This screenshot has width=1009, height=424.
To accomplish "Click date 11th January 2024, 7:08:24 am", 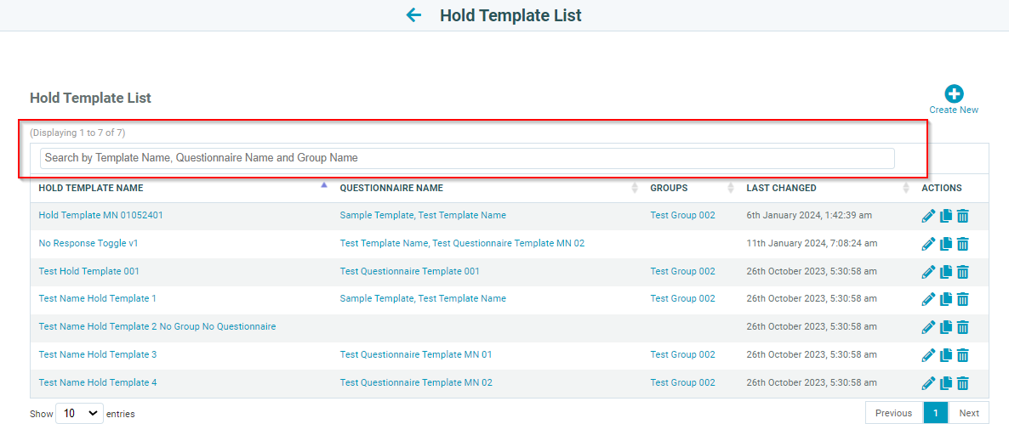I will click(x=812, y=244).
